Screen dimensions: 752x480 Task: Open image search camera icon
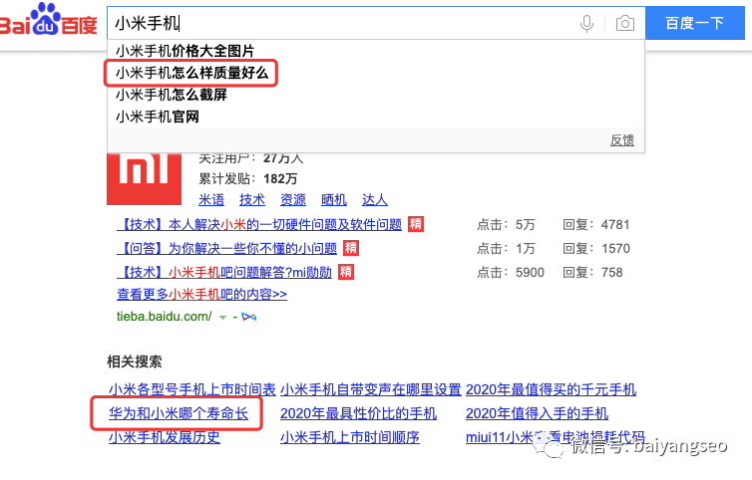pos(625,23)
